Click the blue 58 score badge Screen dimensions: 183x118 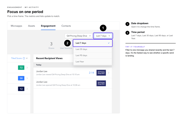[21, 78]
